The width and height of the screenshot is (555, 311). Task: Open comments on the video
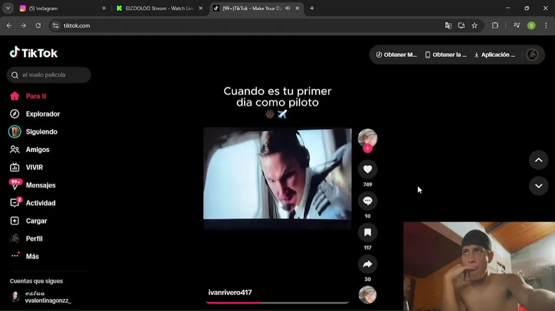click(367, 201)
